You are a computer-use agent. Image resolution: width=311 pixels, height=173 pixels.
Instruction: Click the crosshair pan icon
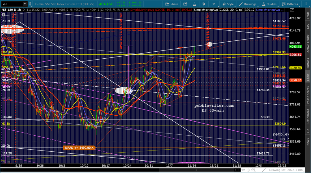coord(248,170)
